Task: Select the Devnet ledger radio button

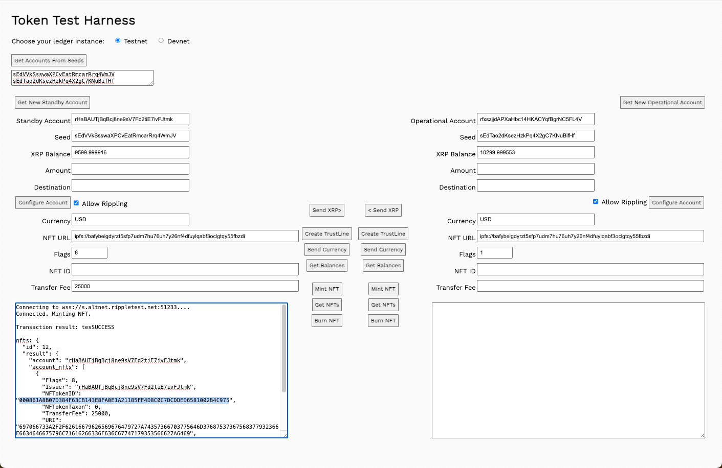Action: [x=161, y=40]
